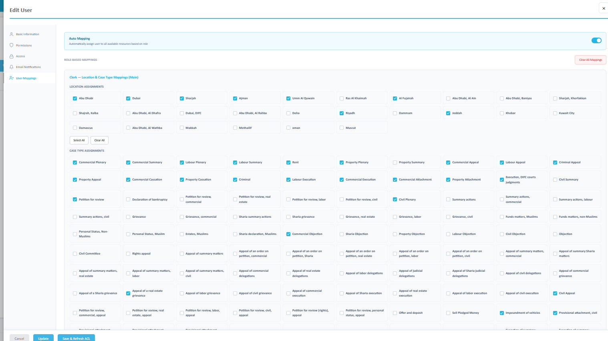Check the Abu Dhabi, Al Ain location
This screenshot has height=341, width=608.
tap(448, 98)
